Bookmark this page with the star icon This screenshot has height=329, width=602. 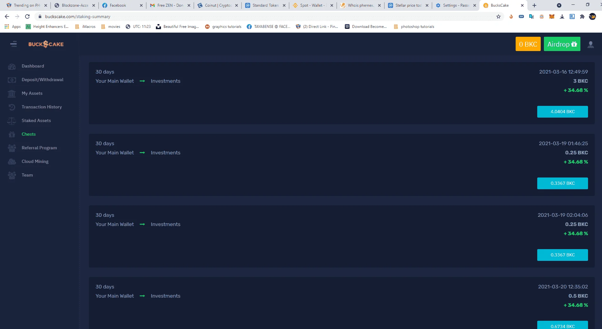click(x=498, y=16)
